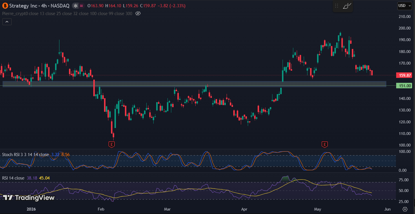
Task: Select the RSI 14 close legend
Action: [13, 178]
